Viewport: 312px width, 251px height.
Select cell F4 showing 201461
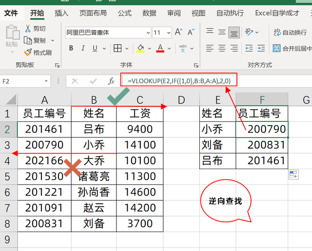pos(262,161)
